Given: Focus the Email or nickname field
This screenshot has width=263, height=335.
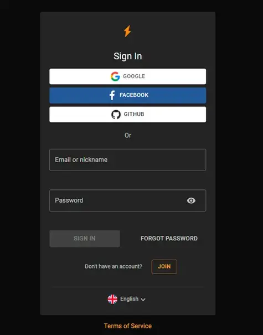Looking at the screenshot, I should (x=128, y=160).
